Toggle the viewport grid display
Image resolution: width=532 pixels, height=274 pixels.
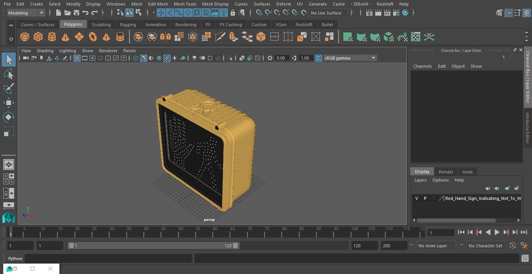click(77, 58)
